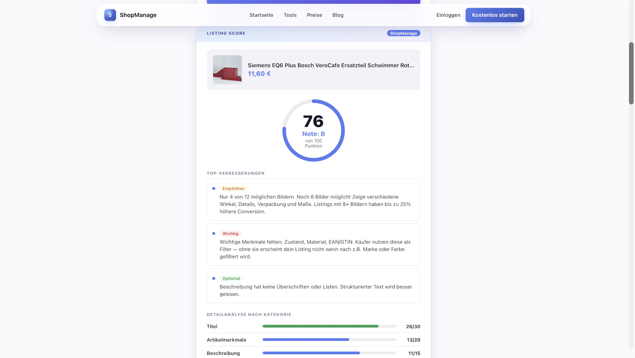Open the red Schwimmer product thumbnail
The width and height of the screenshot is (635, 358).
coord(227,70)
